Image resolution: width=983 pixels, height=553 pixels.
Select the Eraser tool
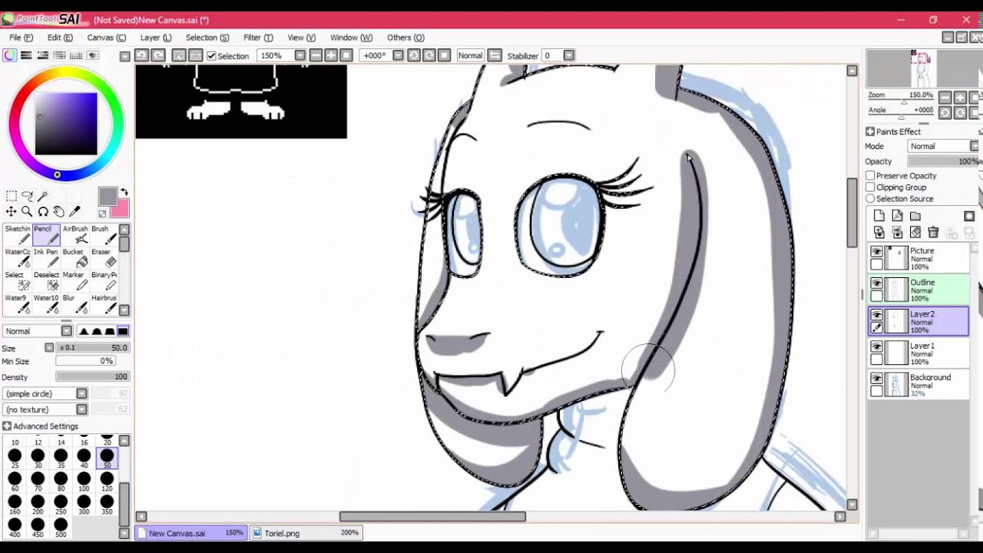tap(103, 258)
